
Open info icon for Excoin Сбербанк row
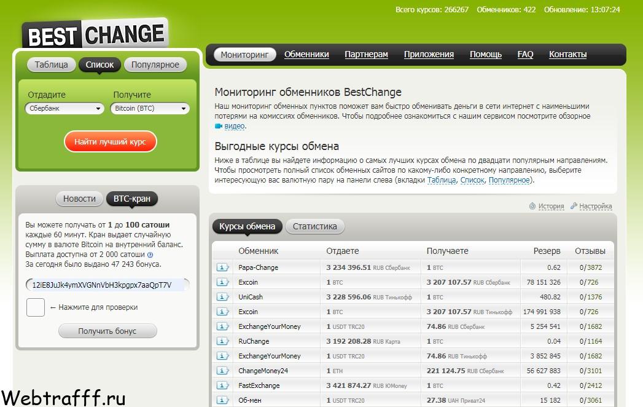coord(222,282)
